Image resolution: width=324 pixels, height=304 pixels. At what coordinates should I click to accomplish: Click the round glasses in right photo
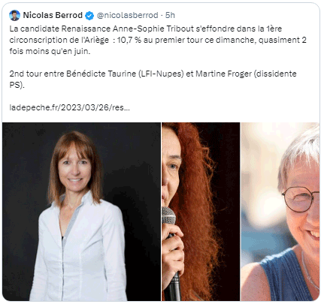pyautogui.click(x=301, y=200)
